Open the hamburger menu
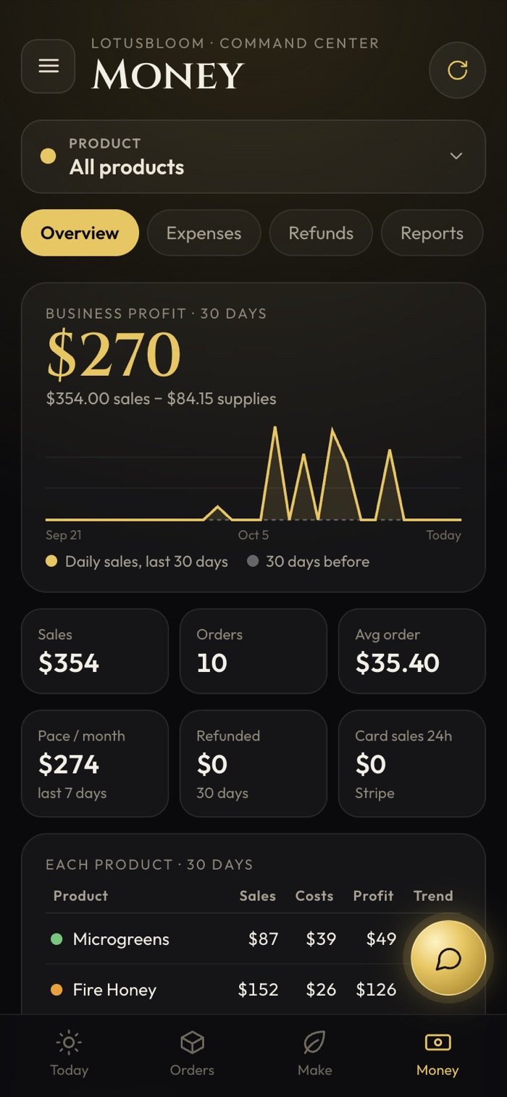This screenshot has width=507, height=1097. tap(49, 67)
